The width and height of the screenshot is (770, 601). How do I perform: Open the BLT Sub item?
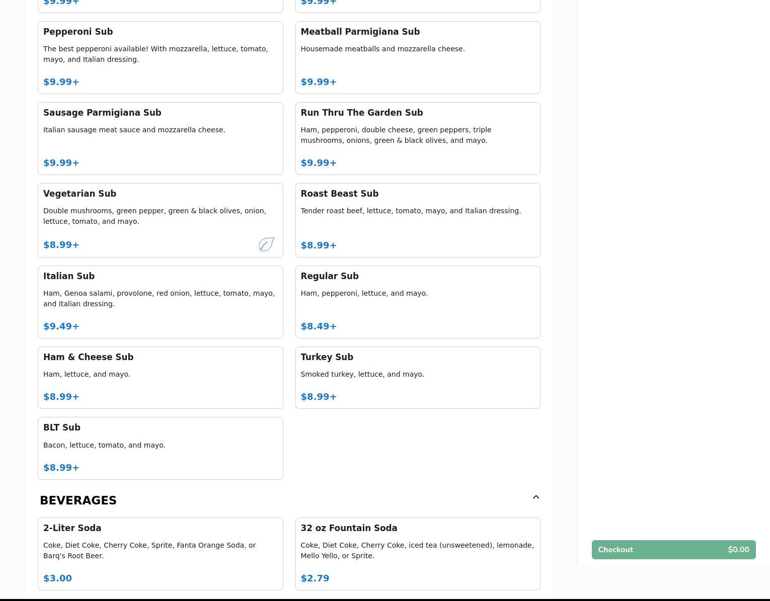point(161,448)
